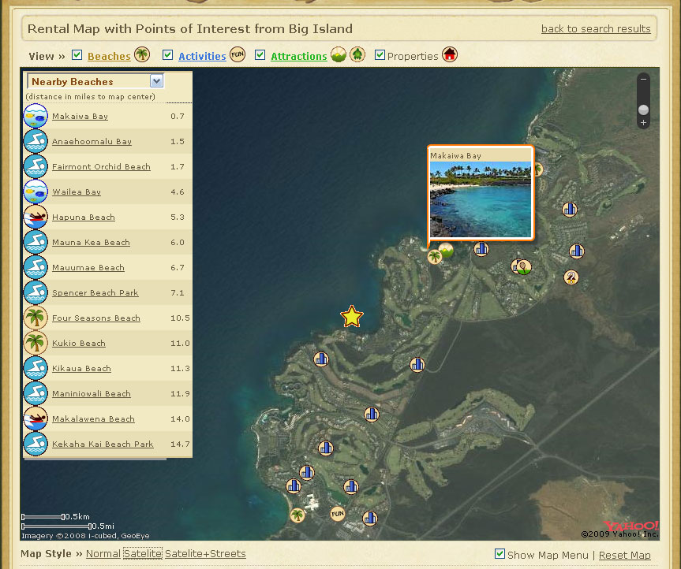The image size is (681, 569).
Task: Click the Spencer Beach Park swimmer icon
Action: point(36,292)
